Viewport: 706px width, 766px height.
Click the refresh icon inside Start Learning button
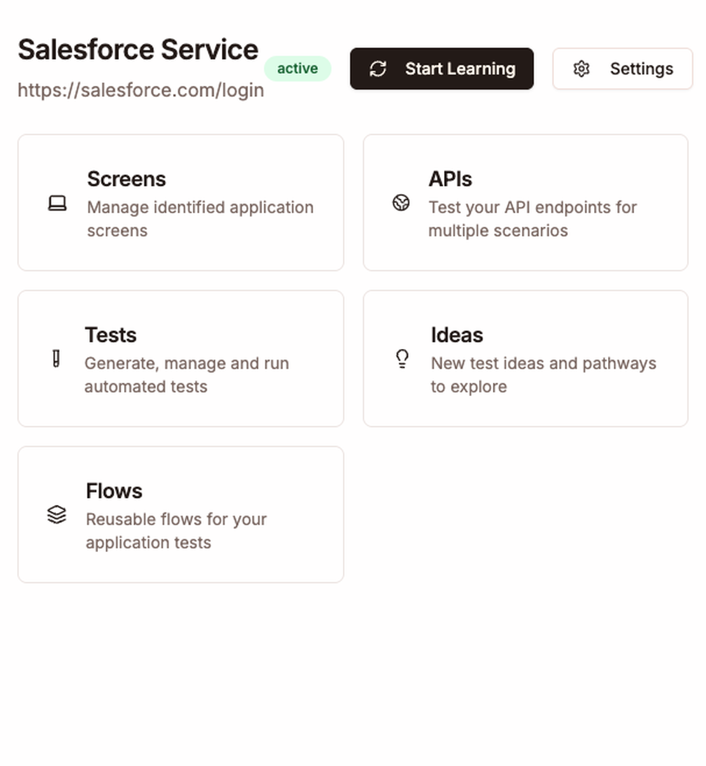[x=378, y=68]
